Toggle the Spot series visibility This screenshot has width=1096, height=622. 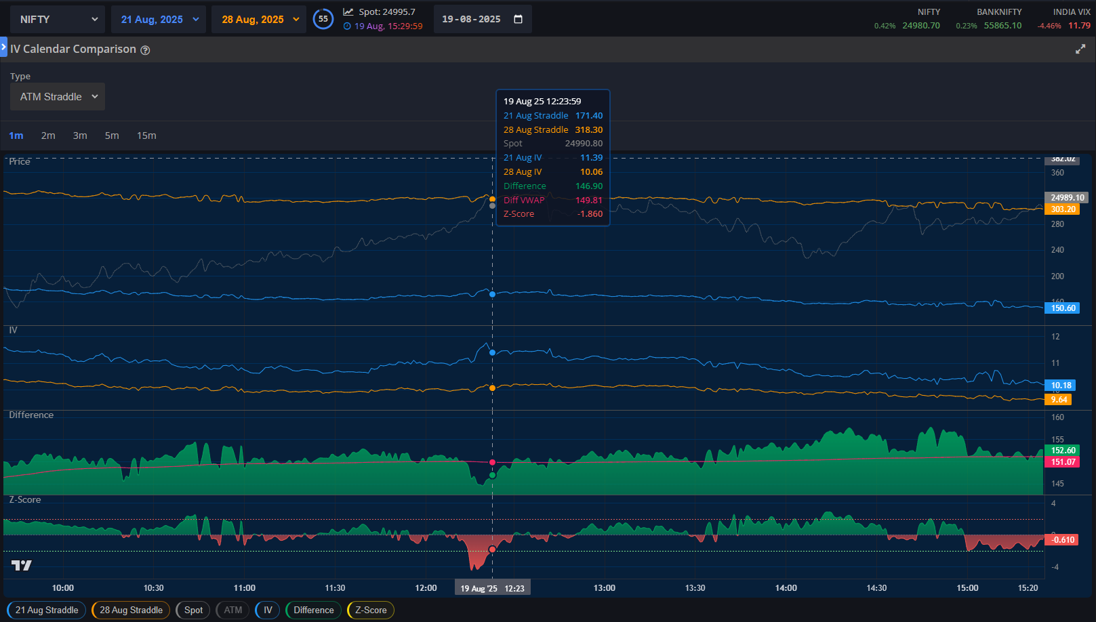193,610
